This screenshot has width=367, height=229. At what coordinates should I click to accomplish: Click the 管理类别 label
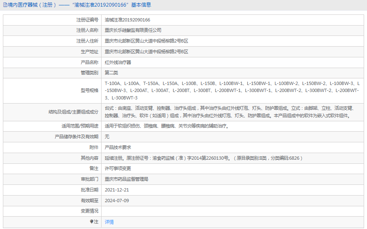[x=90, y=73]
